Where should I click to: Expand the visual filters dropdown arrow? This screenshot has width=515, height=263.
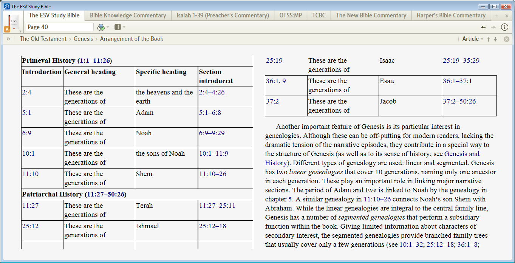coord(108,27)
